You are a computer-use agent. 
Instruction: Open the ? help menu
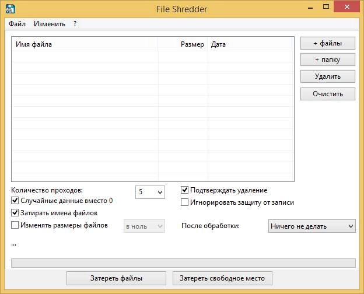pos(75,24)
